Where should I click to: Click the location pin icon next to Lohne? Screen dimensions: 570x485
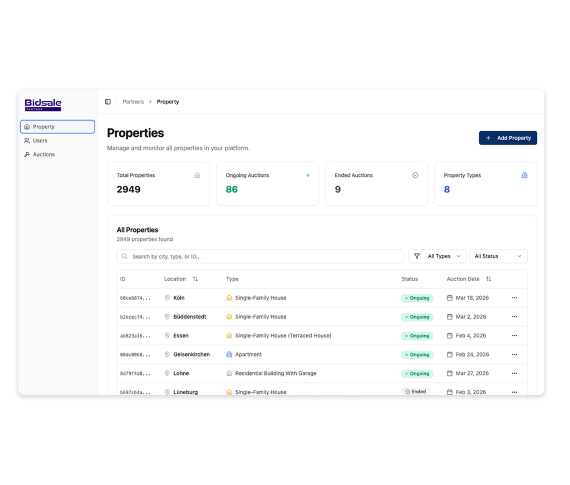pos(167,374)
